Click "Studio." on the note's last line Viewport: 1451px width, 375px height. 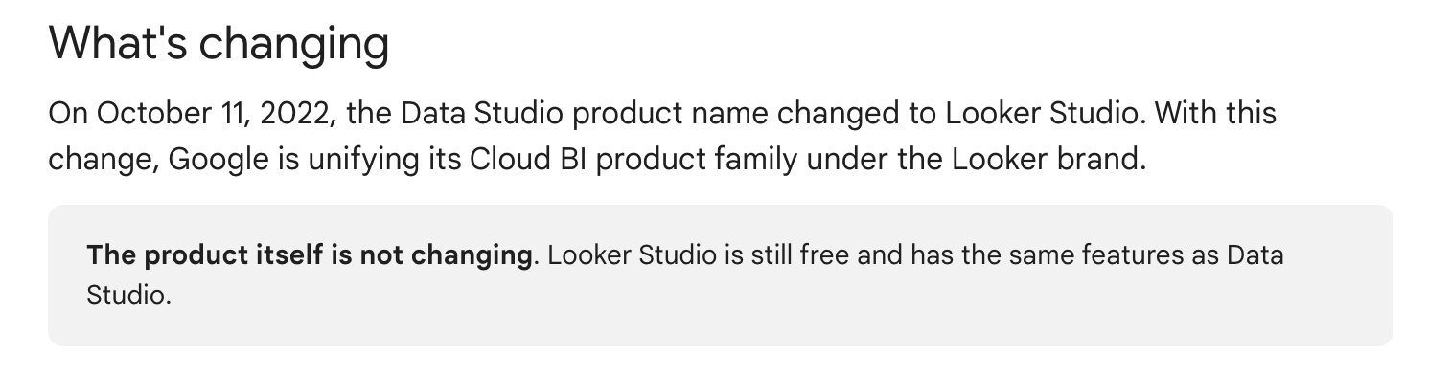pos(128,294)
